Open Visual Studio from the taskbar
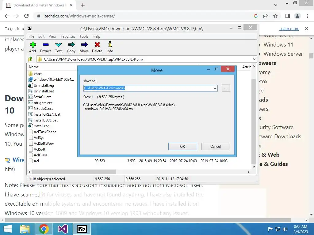314x235 pixels. pos(63,229)
